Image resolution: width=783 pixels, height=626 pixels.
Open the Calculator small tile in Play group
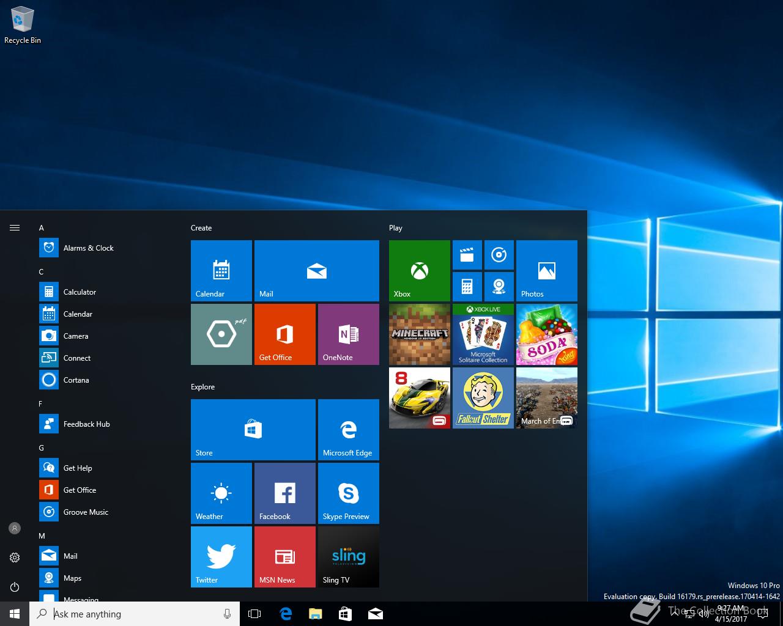pos(467,287)
